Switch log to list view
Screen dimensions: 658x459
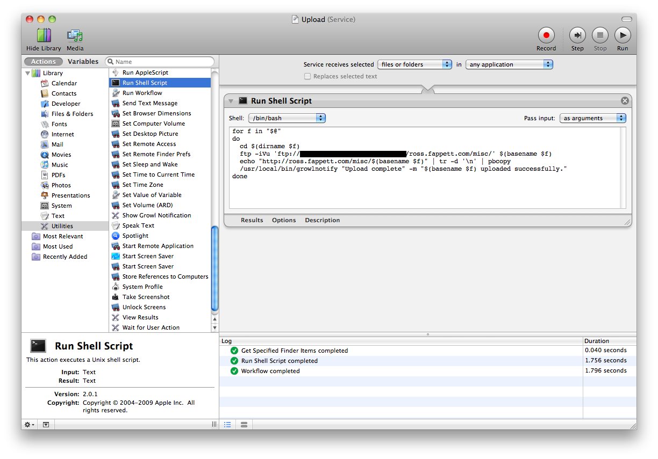click(x=227, y=424)
